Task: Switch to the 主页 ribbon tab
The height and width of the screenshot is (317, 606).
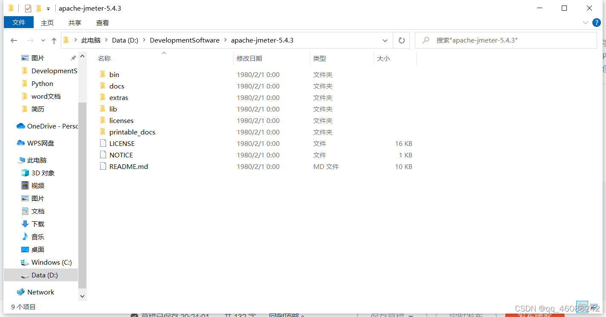Action: 47,23
